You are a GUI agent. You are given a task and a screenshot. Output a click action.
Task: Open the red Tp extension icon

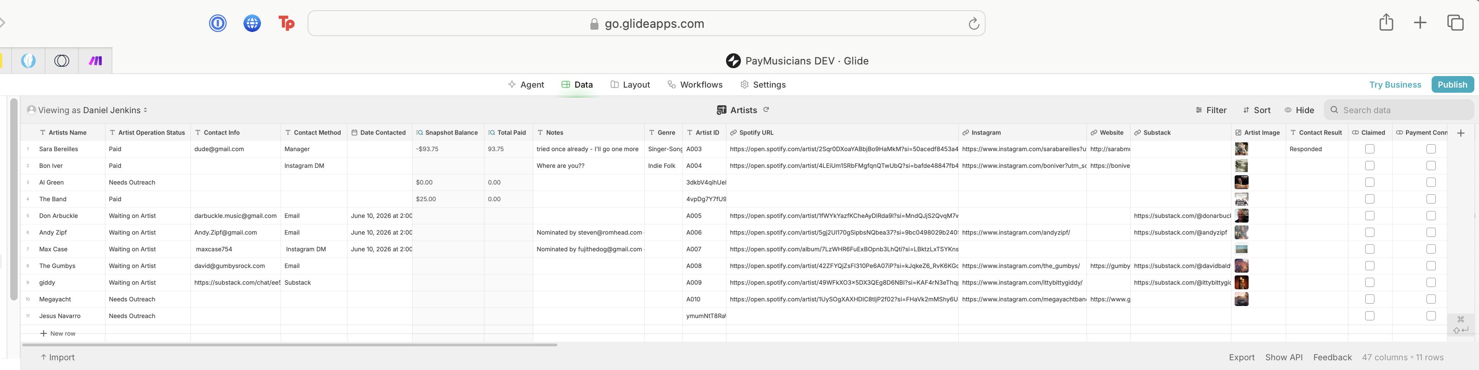point(286,24)
